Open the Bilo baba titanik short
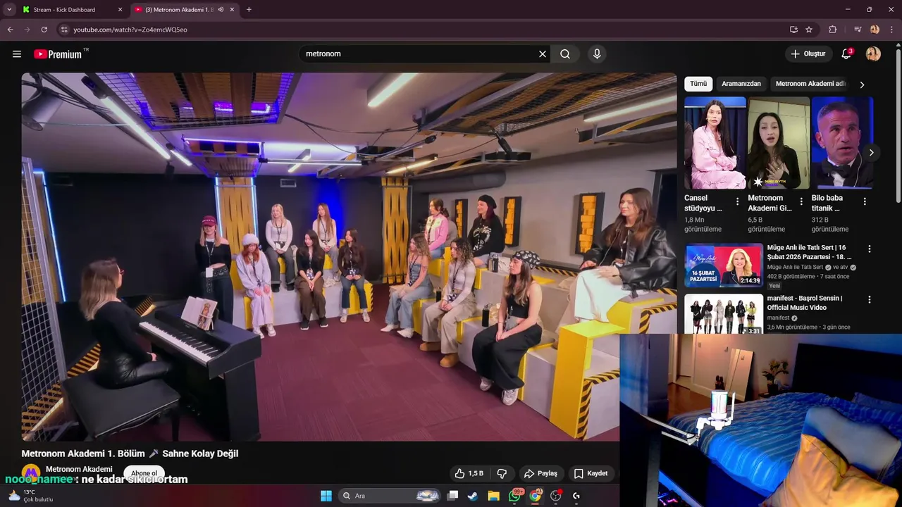This screenshot has width=902, height=507. [842, 143]
